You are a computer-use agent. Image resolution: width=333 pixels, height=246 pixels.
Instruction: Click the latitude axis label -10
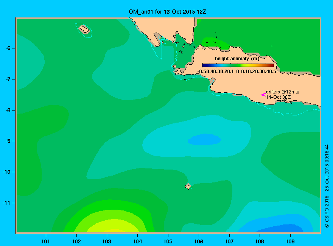[6, 172]
